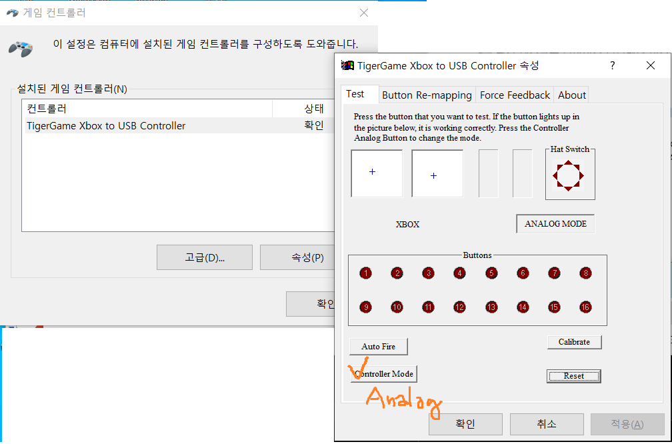
Task: Click button indicator 11
Action: 428,307
